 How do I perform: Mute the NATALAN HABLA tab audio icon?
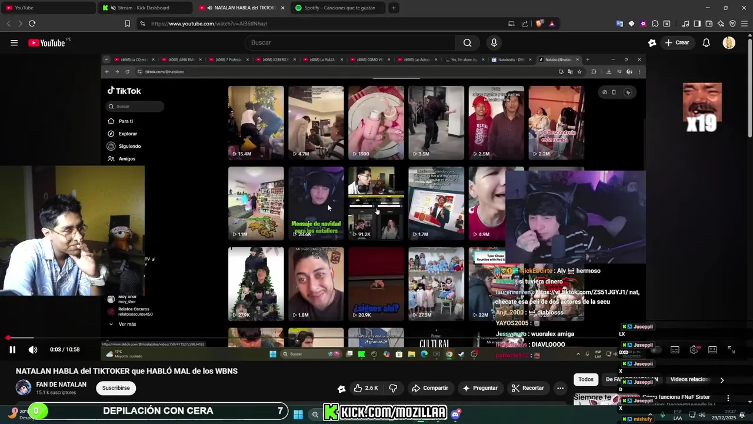210,8
